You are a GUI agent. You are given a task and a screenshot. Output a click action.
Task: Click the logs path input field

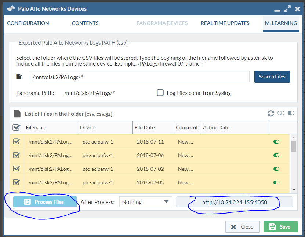click(139, 77)
